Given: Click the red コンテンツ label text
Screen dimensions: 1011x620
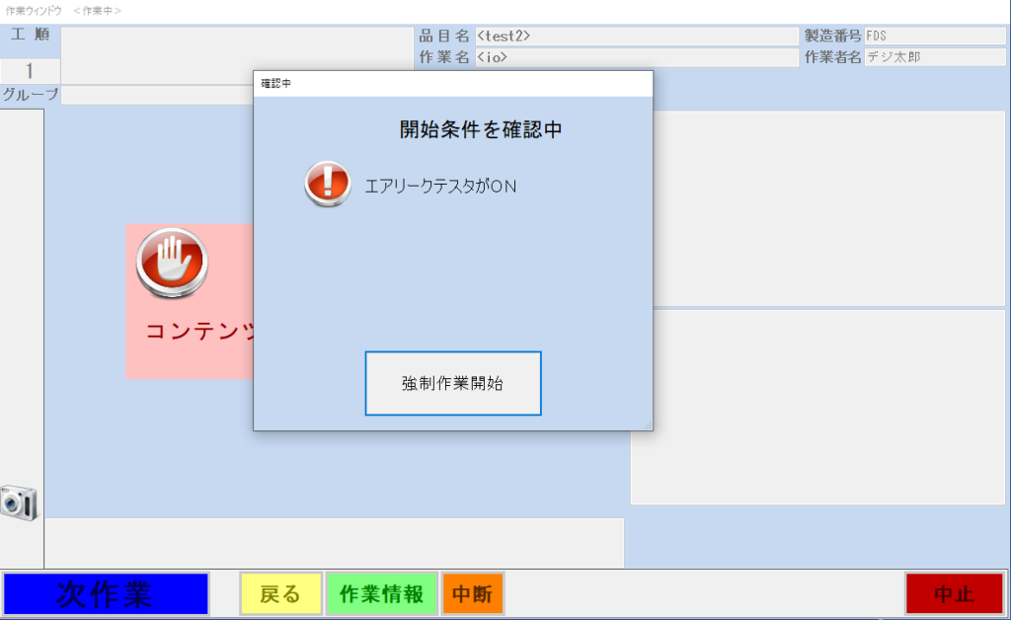Looking at the screenshot, I should tap(199, 332).
